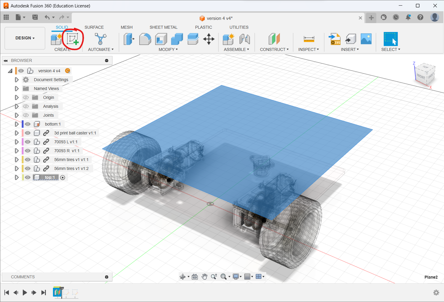Choose the Move/Copy arrows tool
Viewport: 444px width, 302px height.
click(x=209, y=39)
